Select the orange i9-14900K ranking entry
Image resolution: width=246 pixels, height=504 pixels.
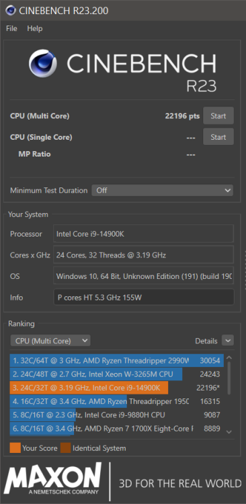[x=117, y=388]
